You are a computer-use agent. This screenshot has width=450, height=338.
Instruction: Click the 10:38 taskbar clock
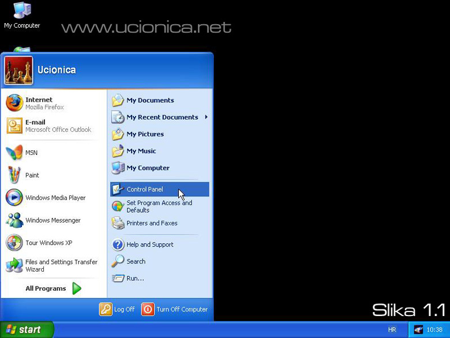point(434,329)
